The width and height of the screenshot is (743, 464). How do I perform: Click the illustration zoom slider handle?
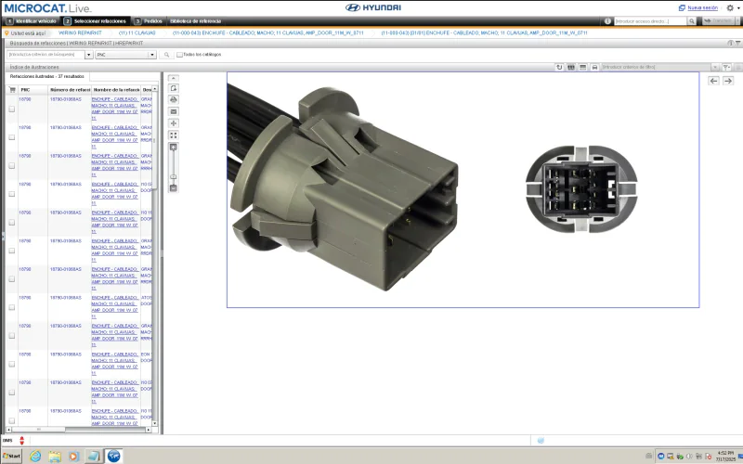(174, 176)
